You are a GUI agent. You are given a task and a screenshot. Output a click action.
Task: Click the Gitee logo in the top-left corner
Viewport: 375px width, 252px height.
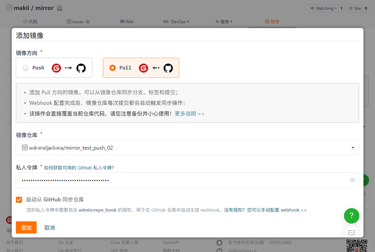9,8
